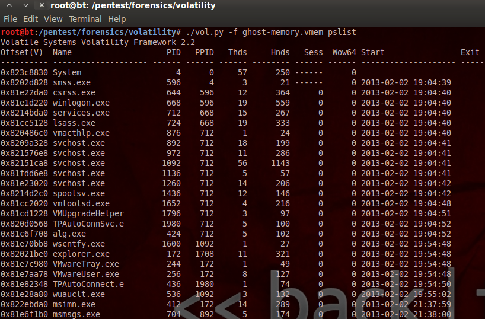This screenshot has width=485, height=319.
Task: Click the window title root@bt volatility
Action: coord(133,5)
